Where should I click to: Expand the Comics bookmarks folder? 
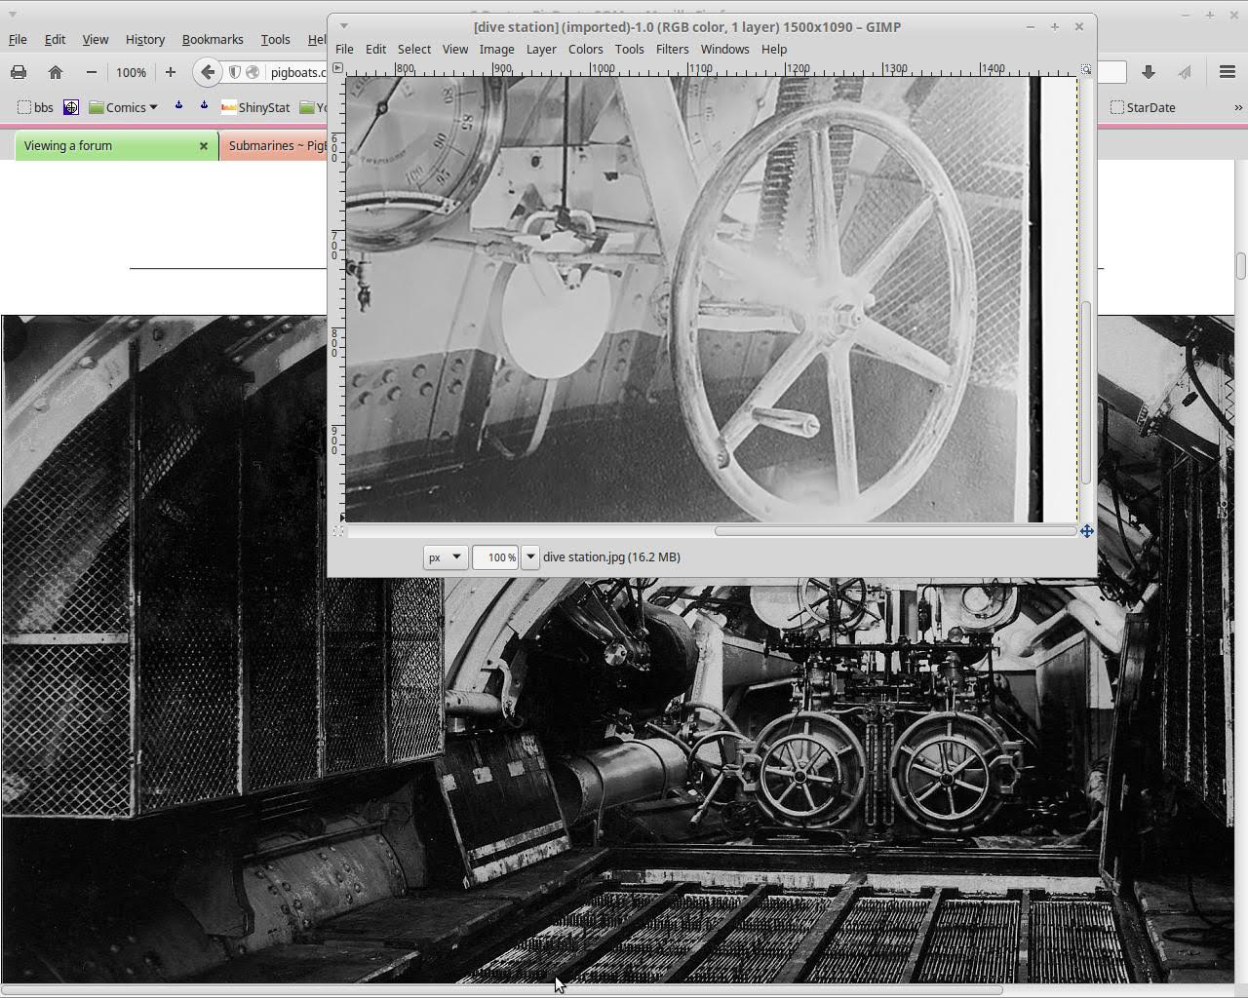124,107
